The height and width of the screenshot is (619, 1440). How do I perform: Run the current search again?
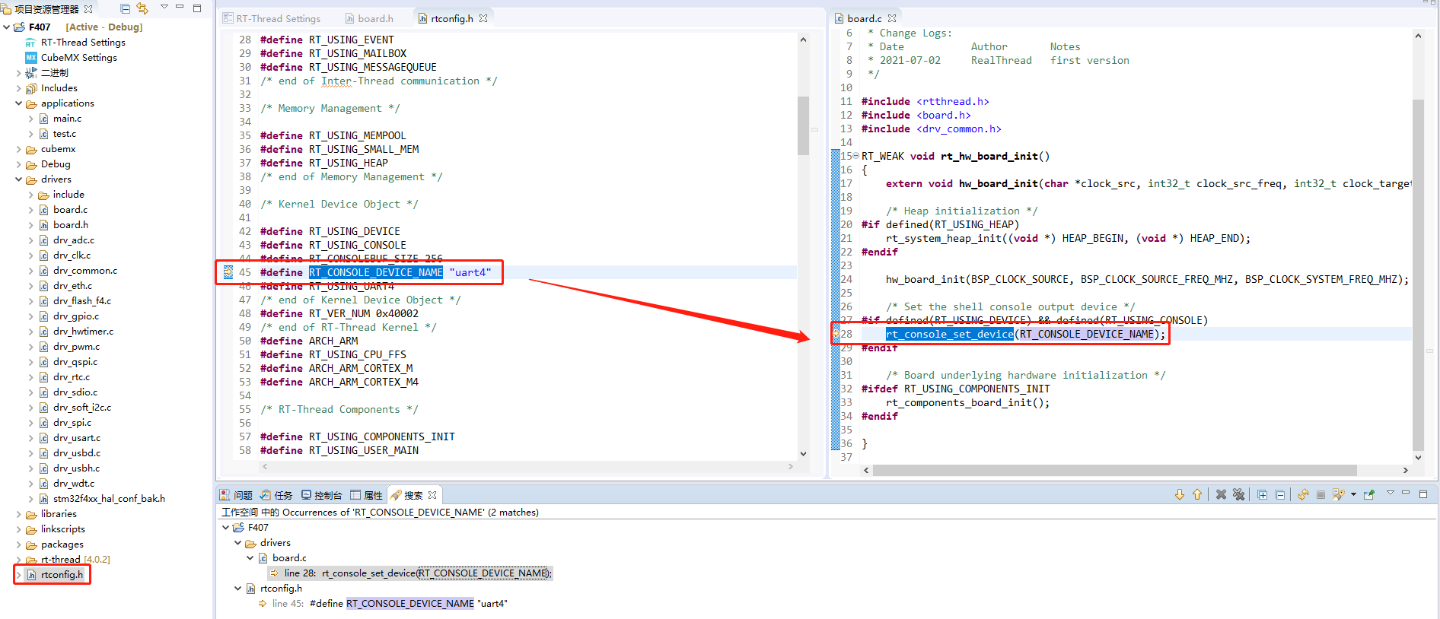1304,494
